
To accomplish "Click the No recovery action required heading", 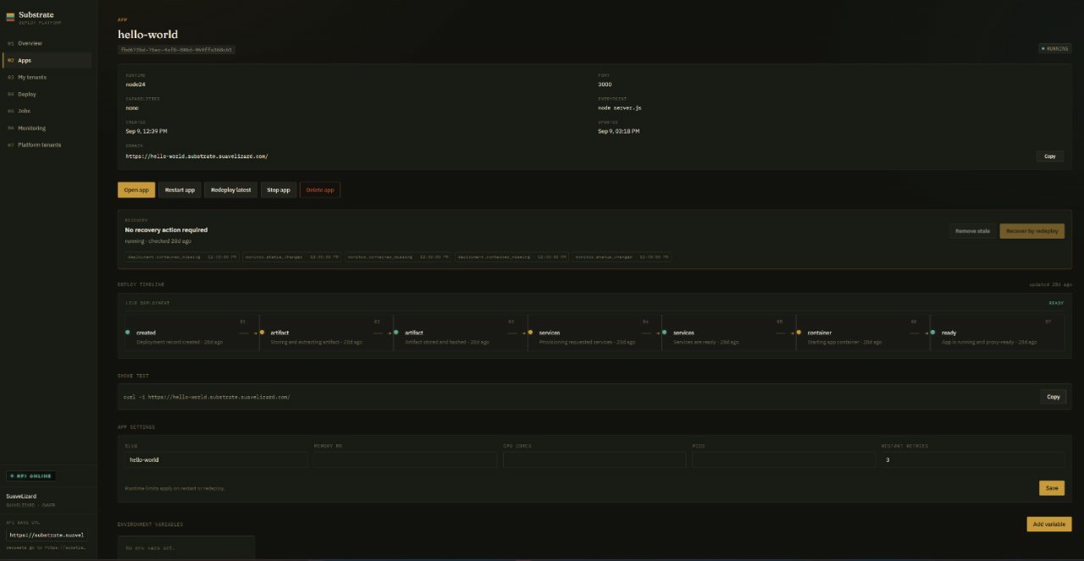I will [166, 230].
